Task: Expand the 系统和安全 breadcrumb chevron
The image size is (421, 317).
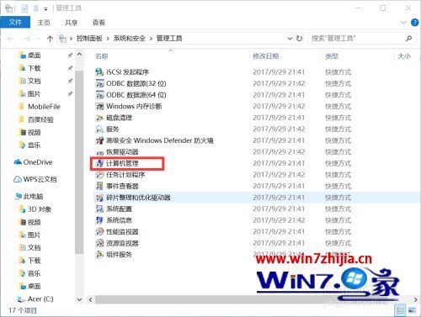Action: coord(151,39)
